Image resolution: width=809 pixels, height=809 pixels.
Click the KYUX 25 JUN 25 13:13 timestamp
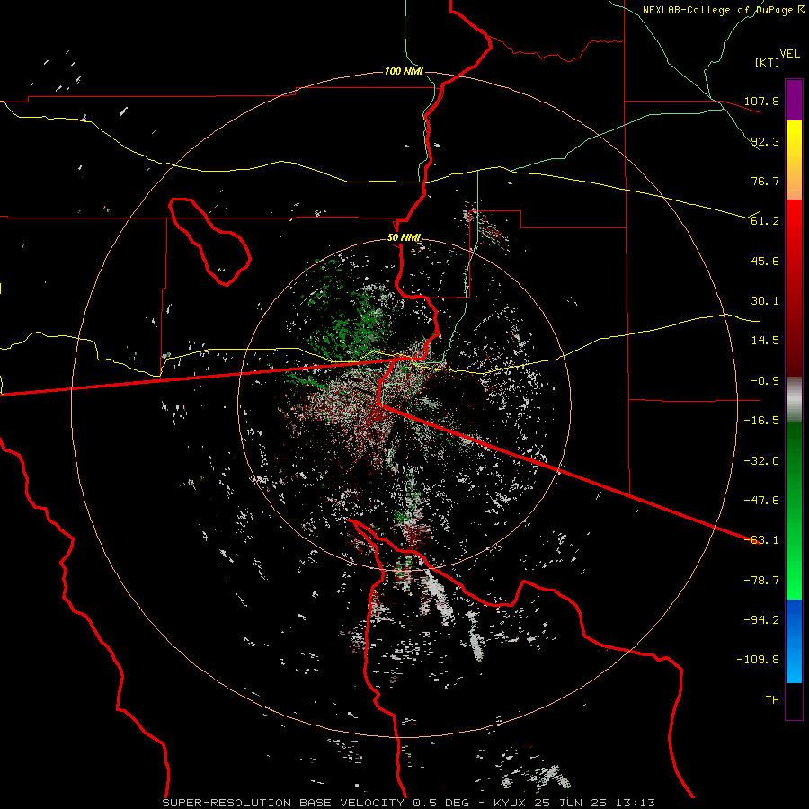click(x=574, y=803)
